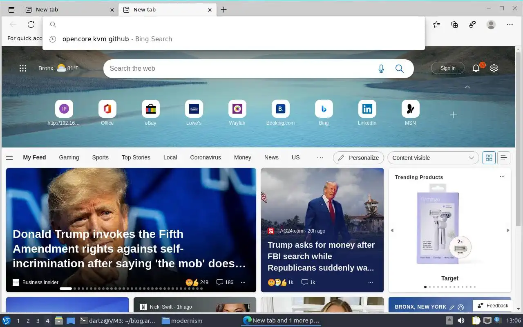Click the blue search magnifier button
The height and width of the screenshot is (327, 523).
tap(400, 69)
